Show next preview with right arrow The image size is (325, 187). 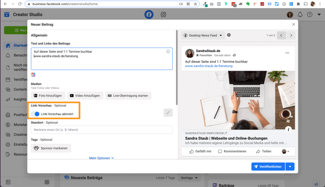[291, 35]
